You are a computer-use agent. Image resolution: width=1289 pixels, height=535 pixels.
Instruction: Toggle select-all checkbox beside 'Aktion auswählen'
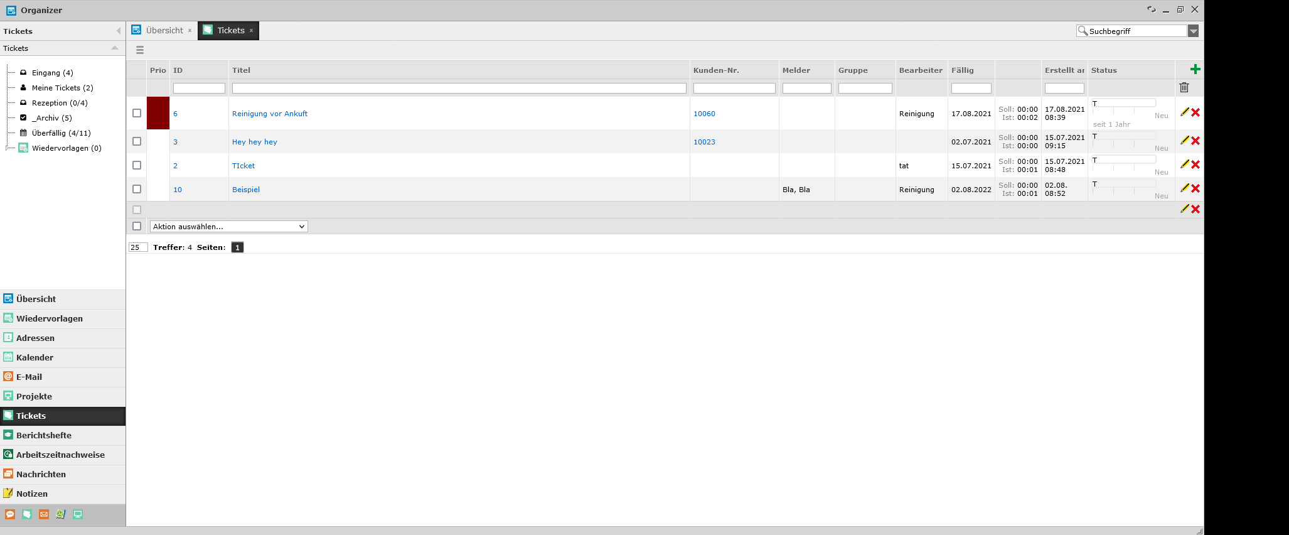point(137,226)
